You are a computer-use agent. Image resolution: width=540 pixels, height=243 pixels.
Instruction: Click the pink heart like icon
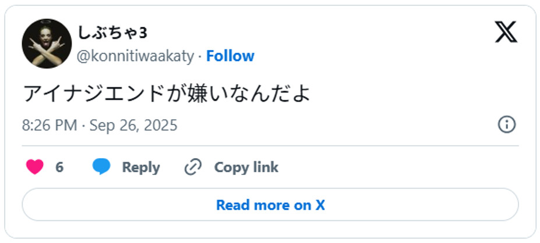coord(35,167)
